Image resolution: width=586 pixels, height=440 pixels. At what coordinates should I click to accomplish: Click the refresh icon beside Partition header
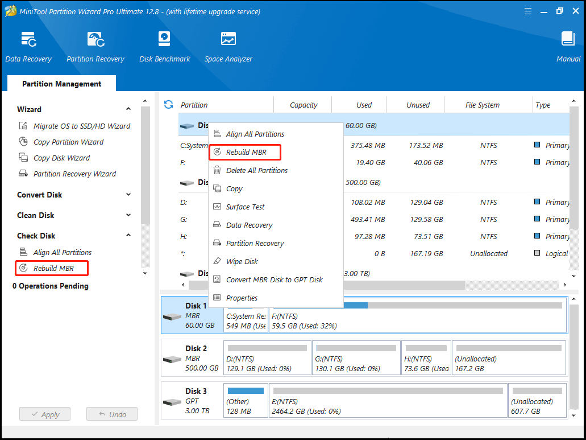coord(169,105)
